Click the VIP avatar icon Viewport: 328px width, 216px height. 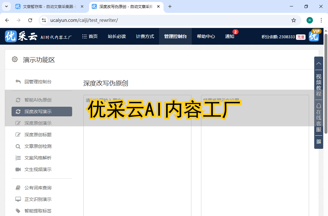314,36
